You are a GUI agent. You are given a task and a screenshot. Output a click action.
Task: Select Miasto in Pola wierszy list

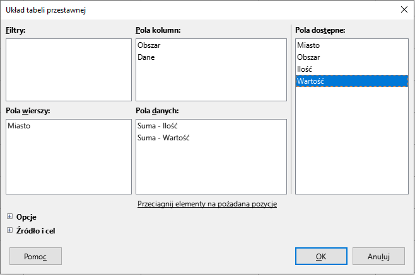[x=20, y=126]
